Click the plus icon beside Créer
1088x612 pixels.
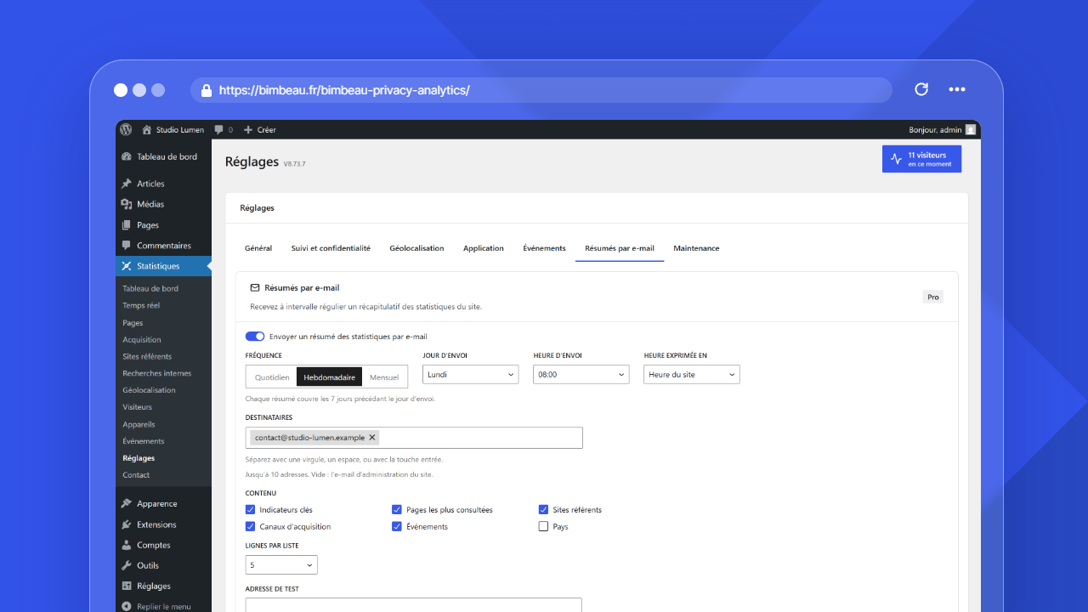248,130
